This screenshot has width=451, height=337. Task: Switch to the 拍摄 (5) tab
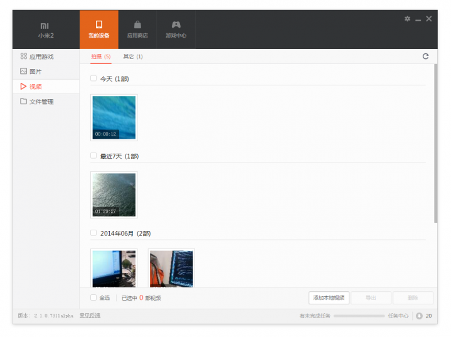pyautogui.click(x=100, y=56)
